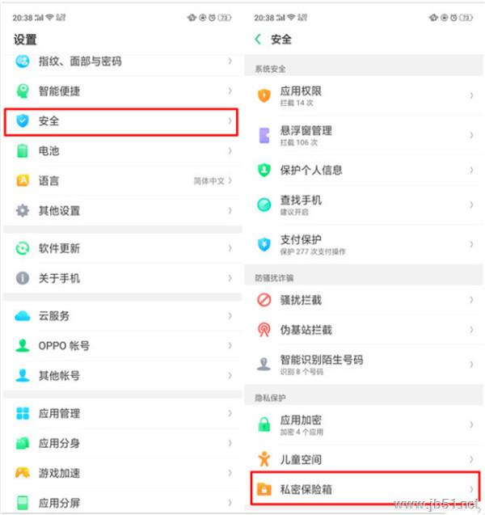
Task: Tap the red Harassment Block (骚扰拦截) icon
Action: [264, 300]
